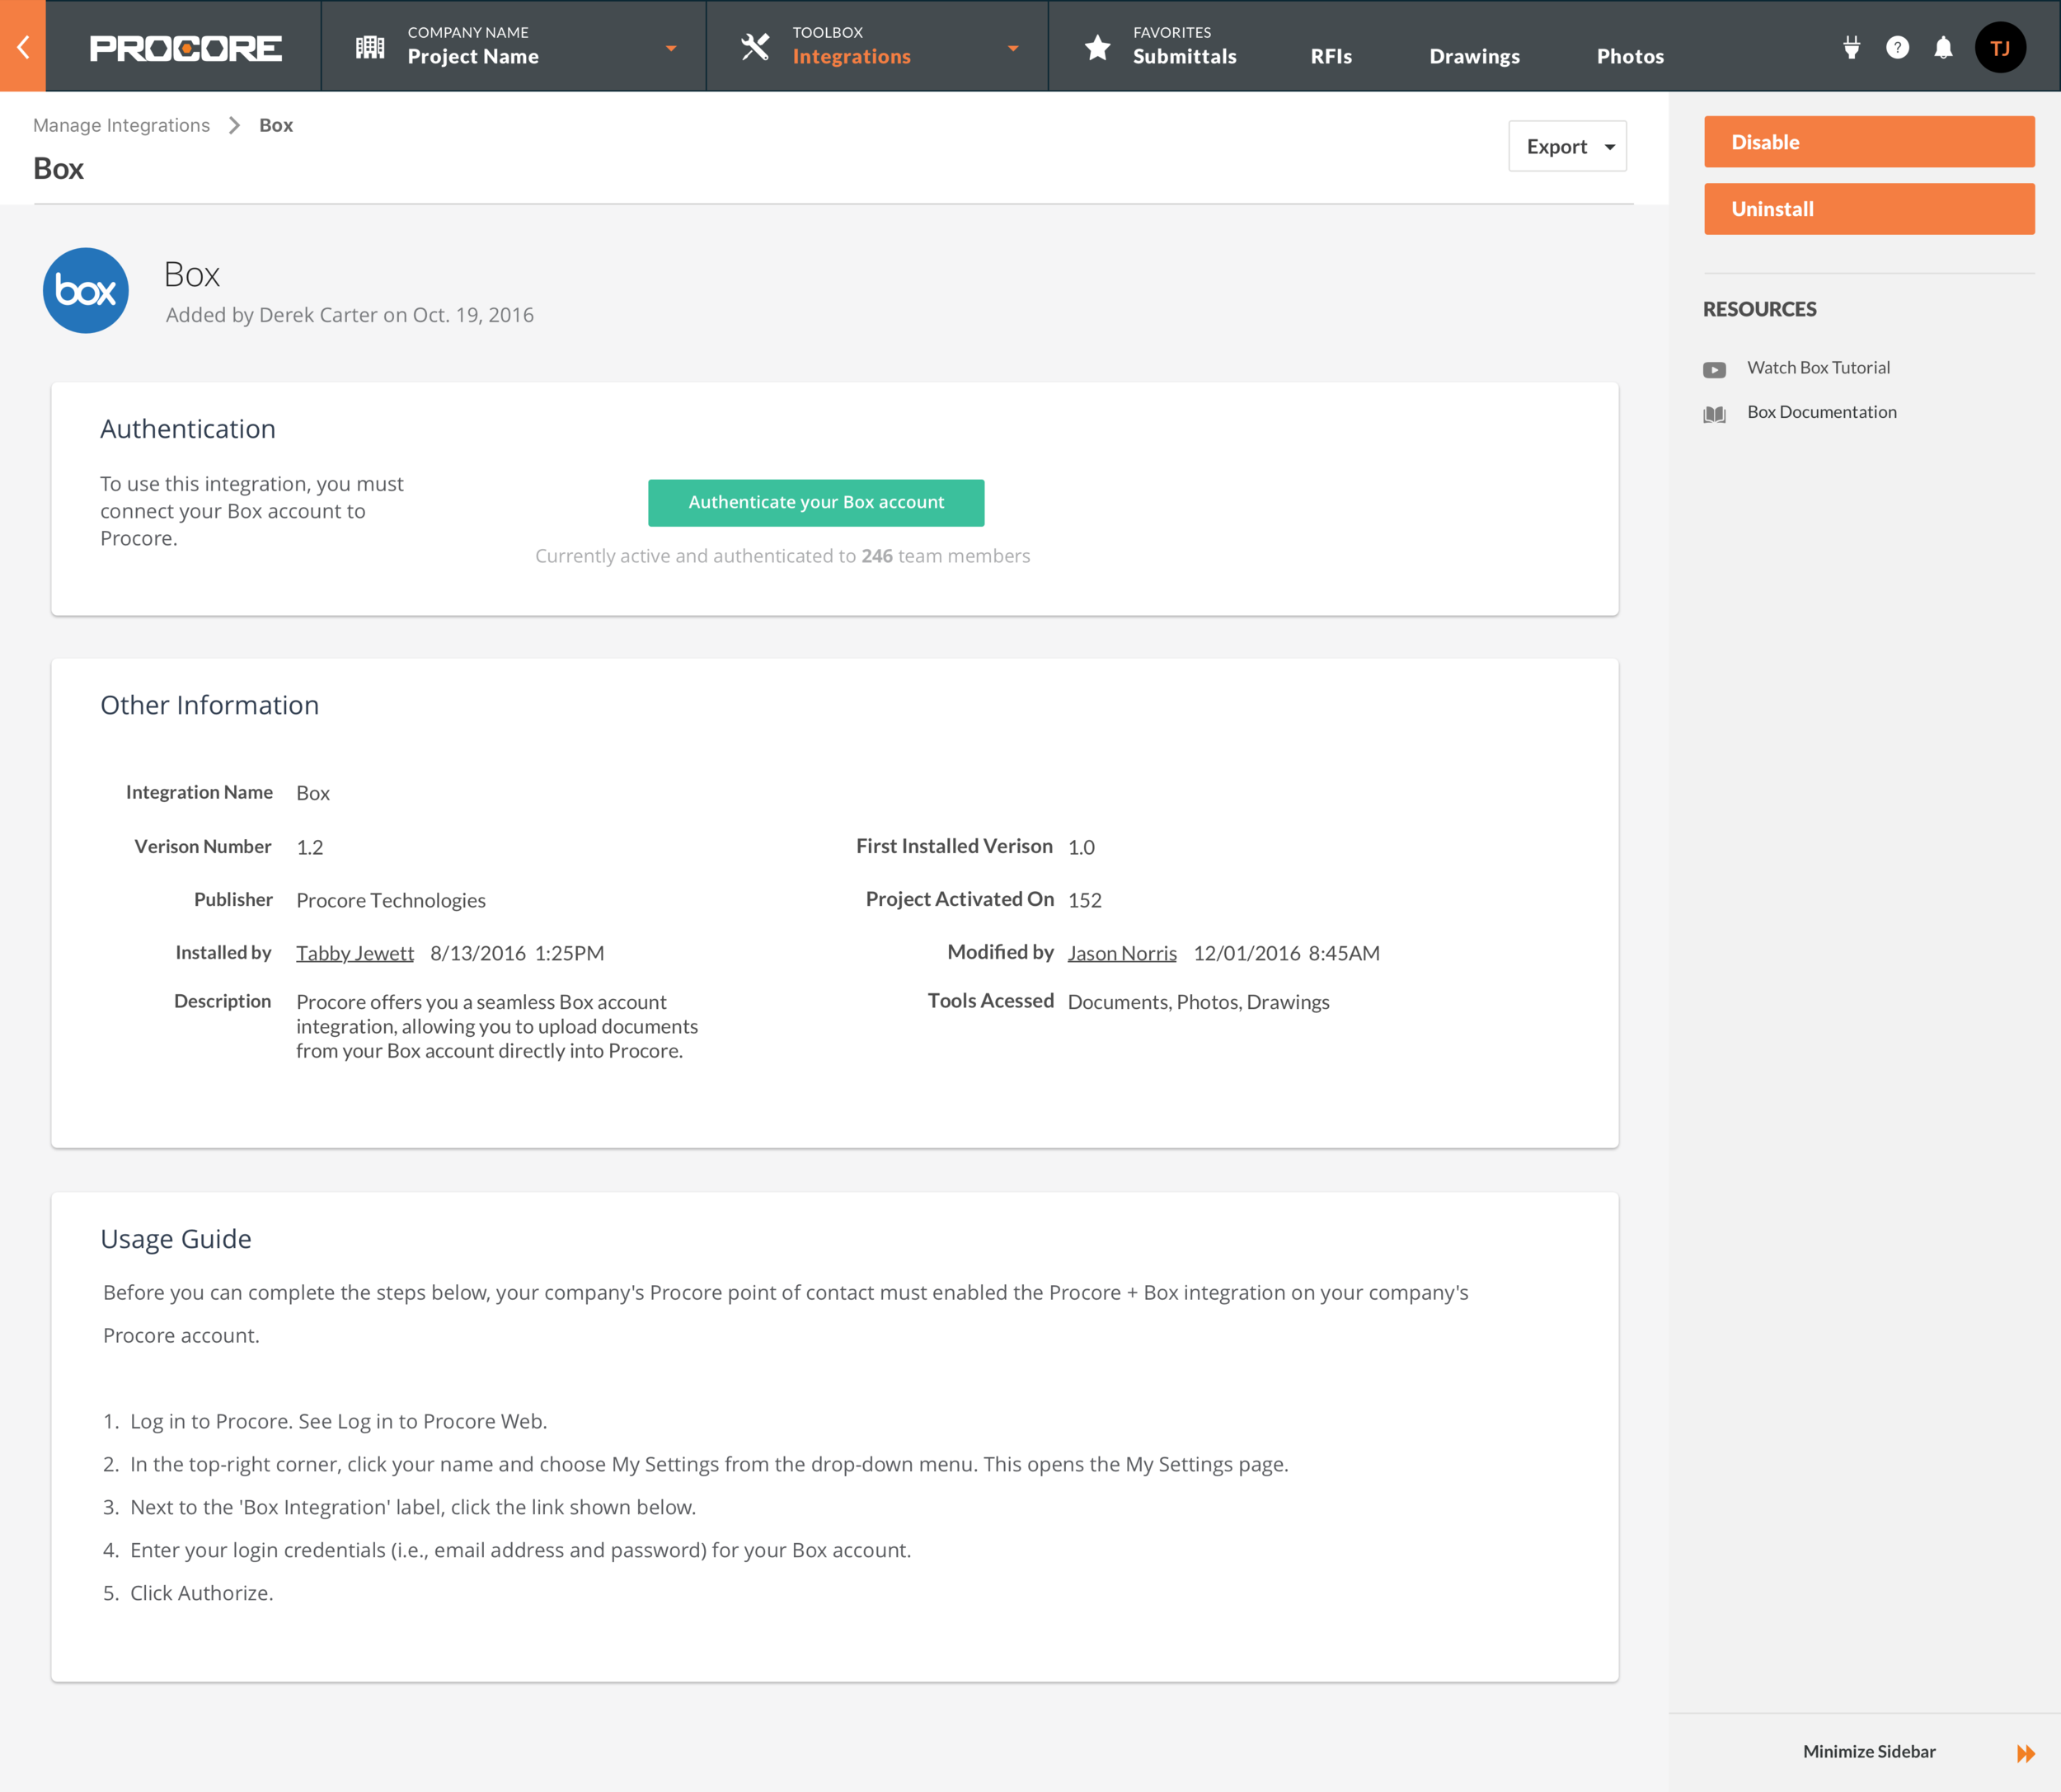Click the TJ user avatar
The width and height of the screenshot is (2061, 1792).
2000,47
